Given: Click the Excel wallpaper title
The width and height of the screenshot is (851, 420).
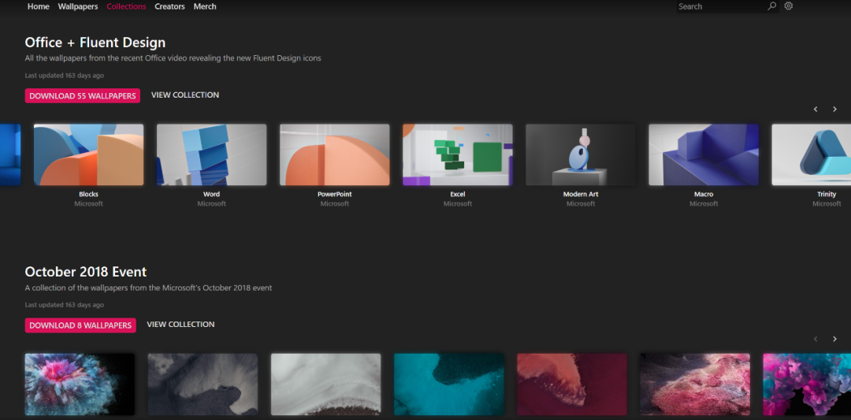Looking at the screenshot, I should click(458, 195).
